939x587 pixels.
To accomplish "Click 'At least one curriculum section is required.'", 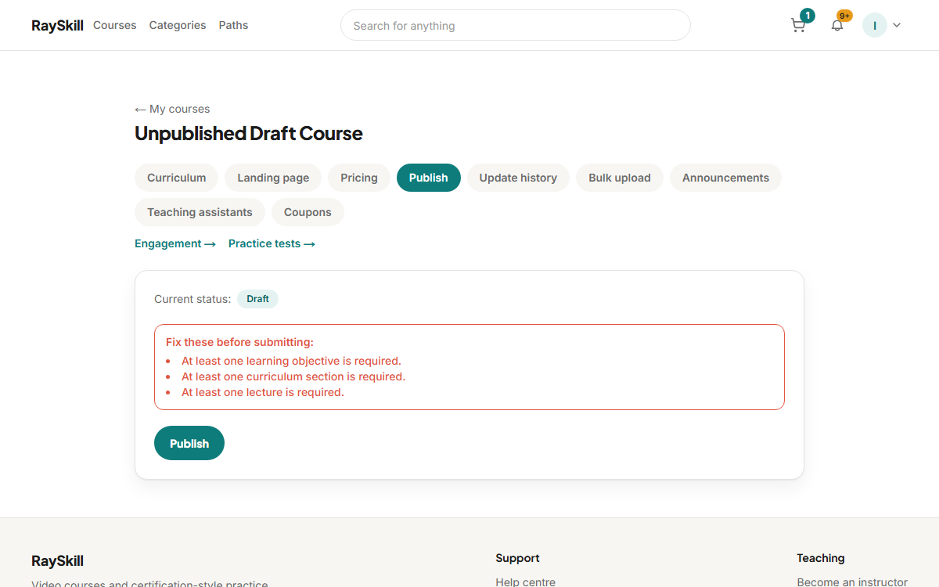I will point(293,376).
